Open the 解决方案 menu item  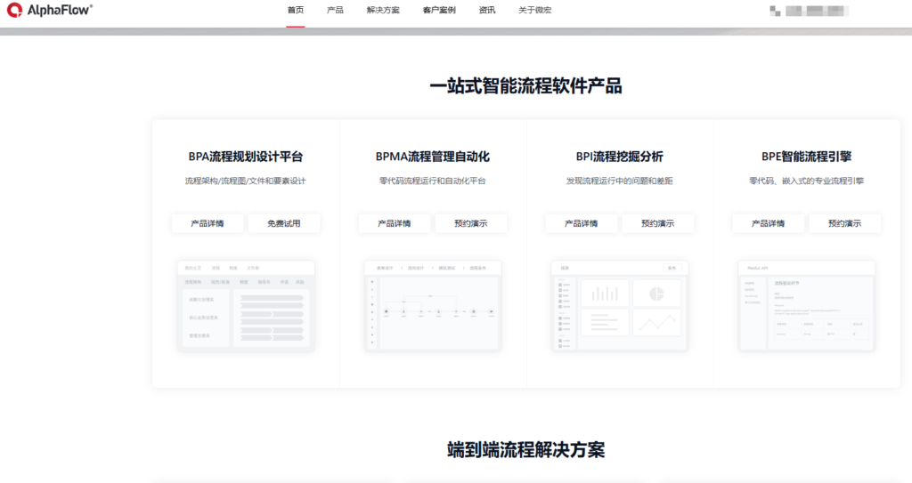pos(383,11)
